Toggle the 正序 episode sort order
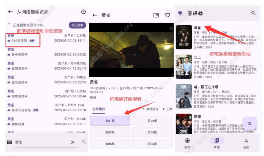The width and height of the screenshot is (264, 156). click(167, 109)
